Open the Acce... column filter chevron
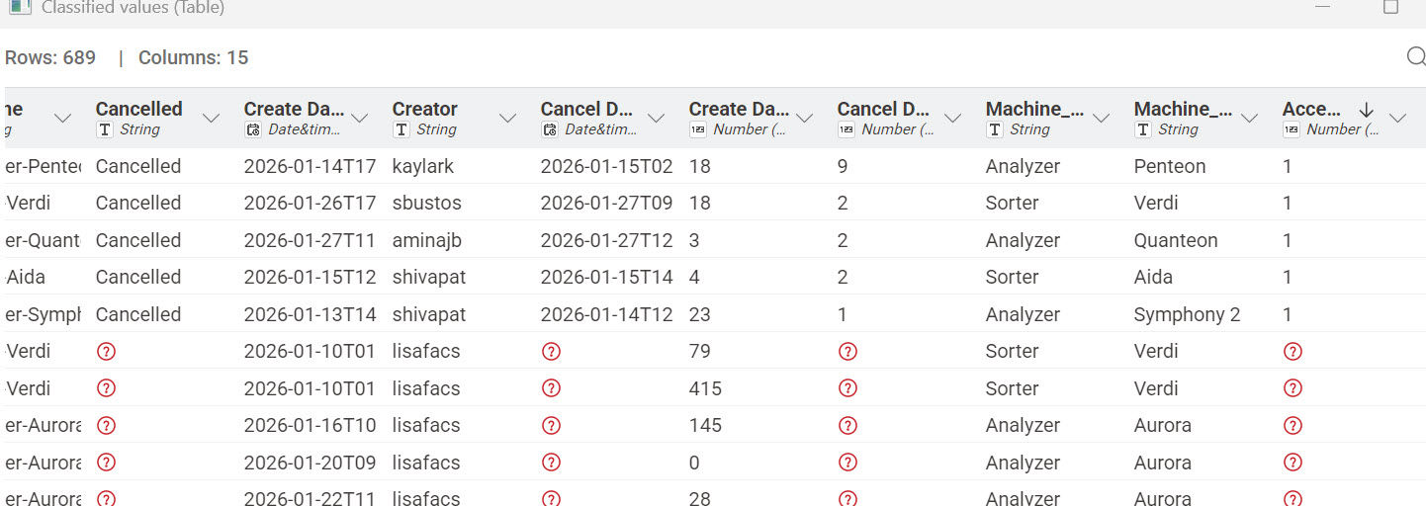 [1397, 119]
